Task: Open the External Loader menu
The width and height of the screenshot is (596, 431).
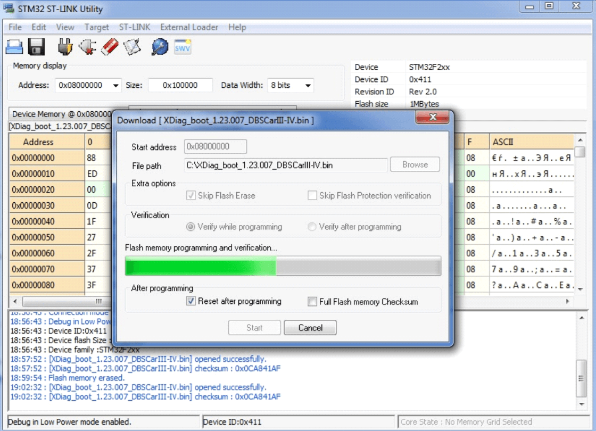Action: point(189,27)
